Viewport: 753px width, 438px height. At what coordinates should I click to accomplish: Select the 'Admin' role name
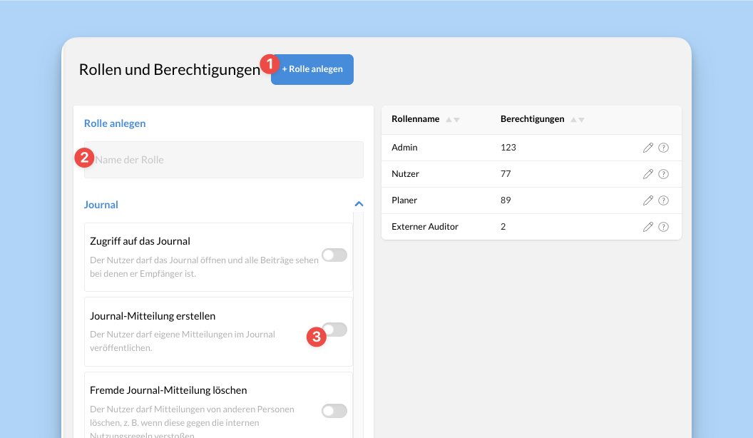click(x=404, y=148)
